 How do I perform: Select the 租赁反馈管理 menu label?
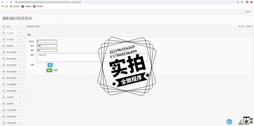(11, 91)
